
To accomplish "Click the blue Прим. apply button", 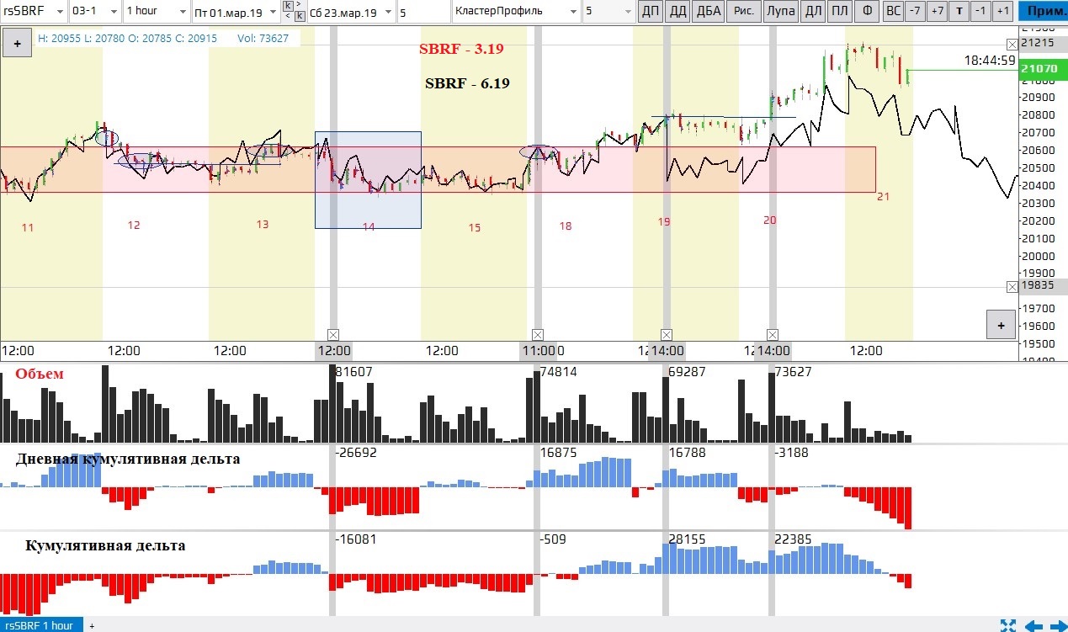I will (x=1042, y=12).
